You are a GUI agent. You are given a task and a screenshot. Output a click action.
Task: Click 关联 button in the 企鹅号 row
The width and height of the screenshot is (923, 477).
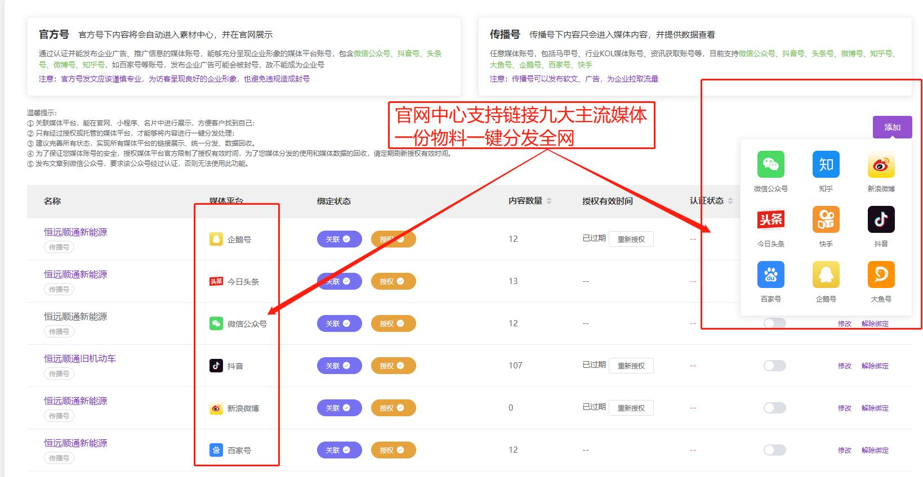click(339, 239)
